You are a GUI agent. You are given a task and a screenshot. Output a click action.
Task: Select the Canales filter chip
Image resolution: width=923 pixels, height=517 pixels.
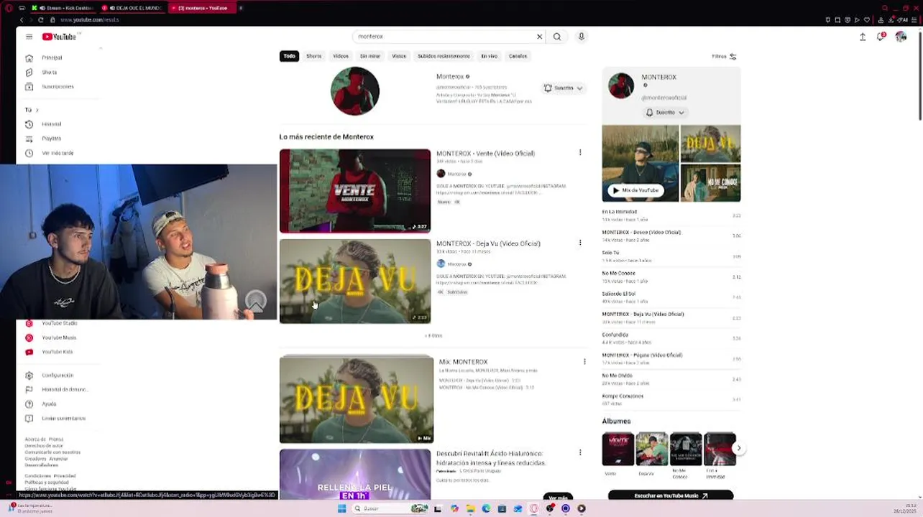pos(518,56)
